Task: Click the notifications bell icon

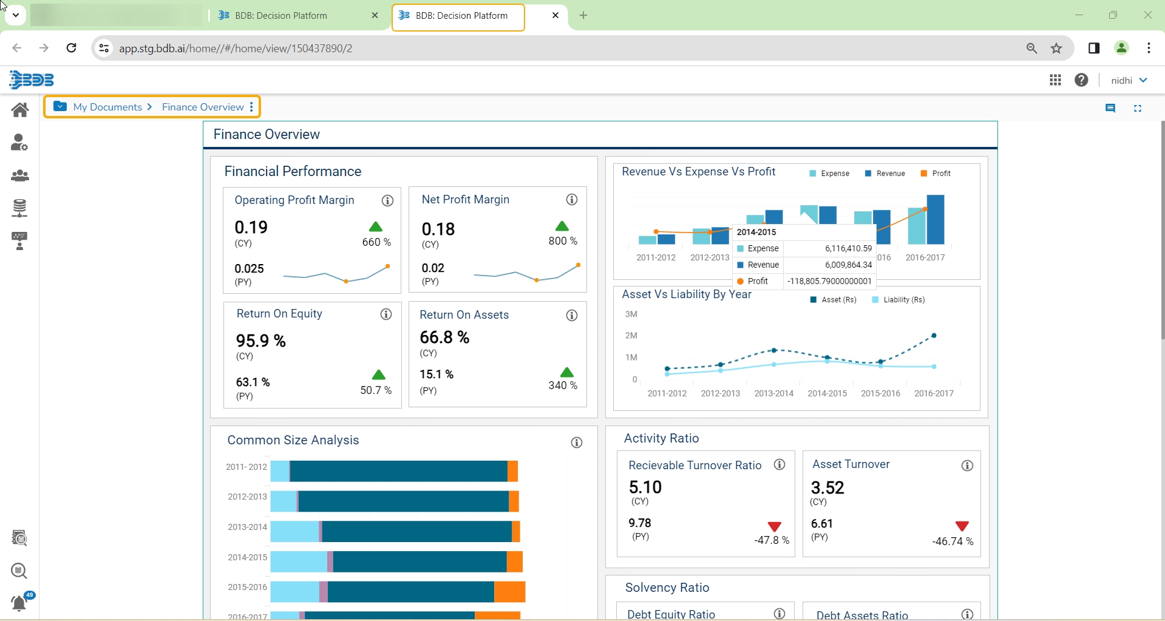Action: pyautogui.click(x=19, y=603)
